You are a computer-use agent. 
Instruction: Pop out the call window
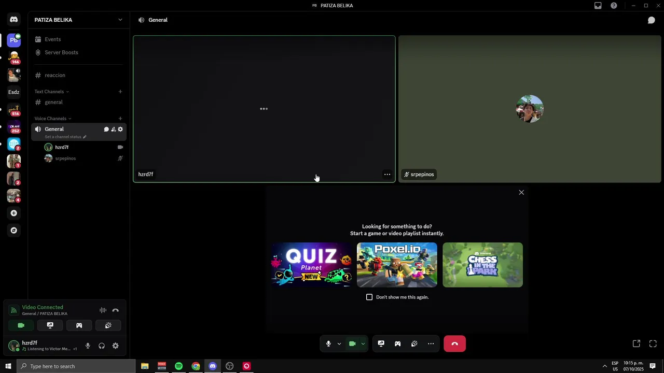pos(637,343)
